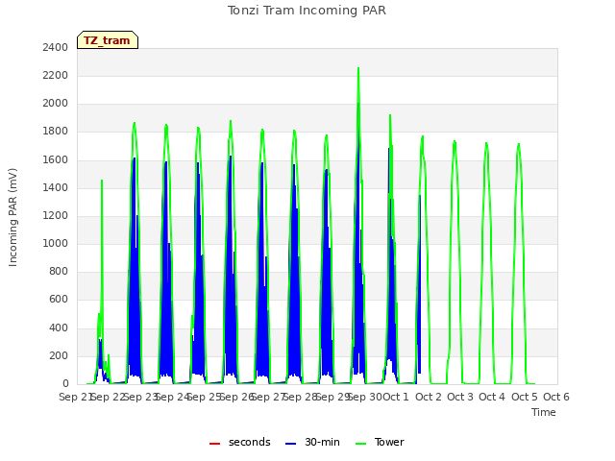Click the 'Tower' legend label
The width and height of the screenshot is (615, 461).
point(389,442)
